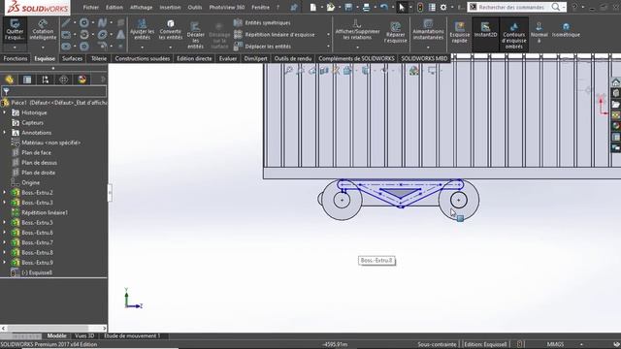Click the feature tree filter field
Viewport: 621px width, 349px height.
coord(54,92)
